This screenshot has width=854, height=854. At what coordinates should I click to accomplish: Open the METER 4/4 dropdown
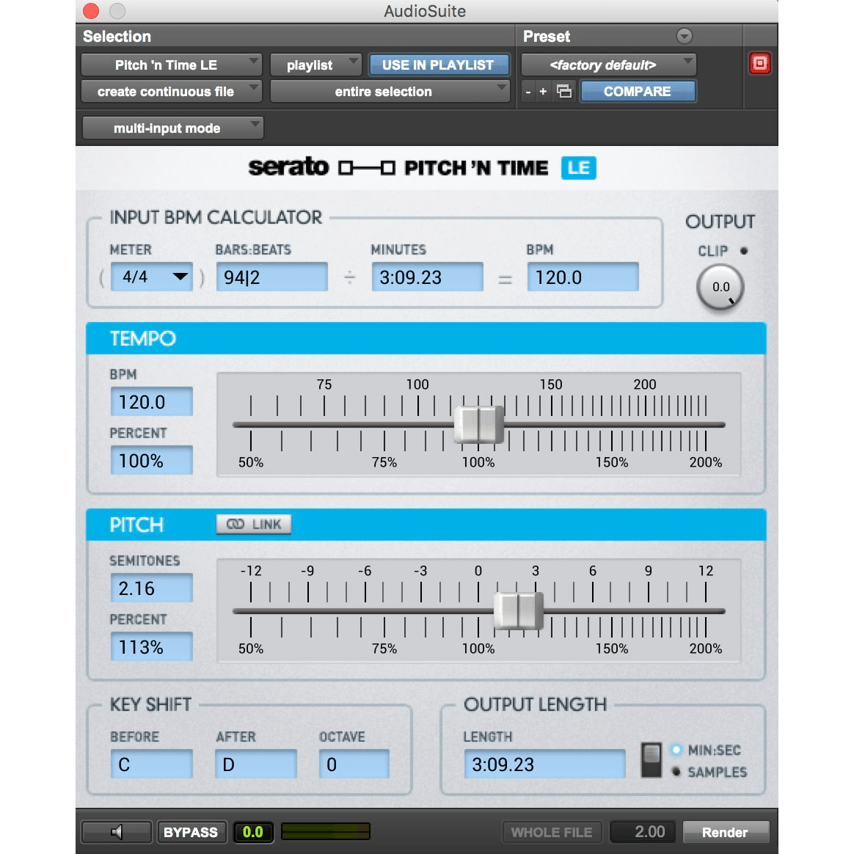pos(152,277)
